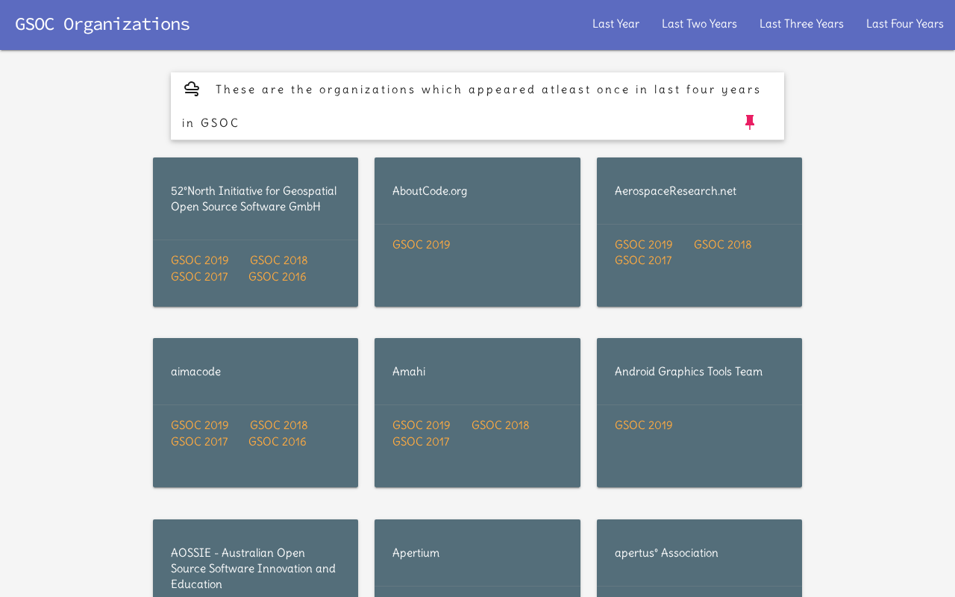Image resolution: width=955 pixels, height=597 pixels.
Task: Switch to Last Two Years view
Action: tap(699, 24)
